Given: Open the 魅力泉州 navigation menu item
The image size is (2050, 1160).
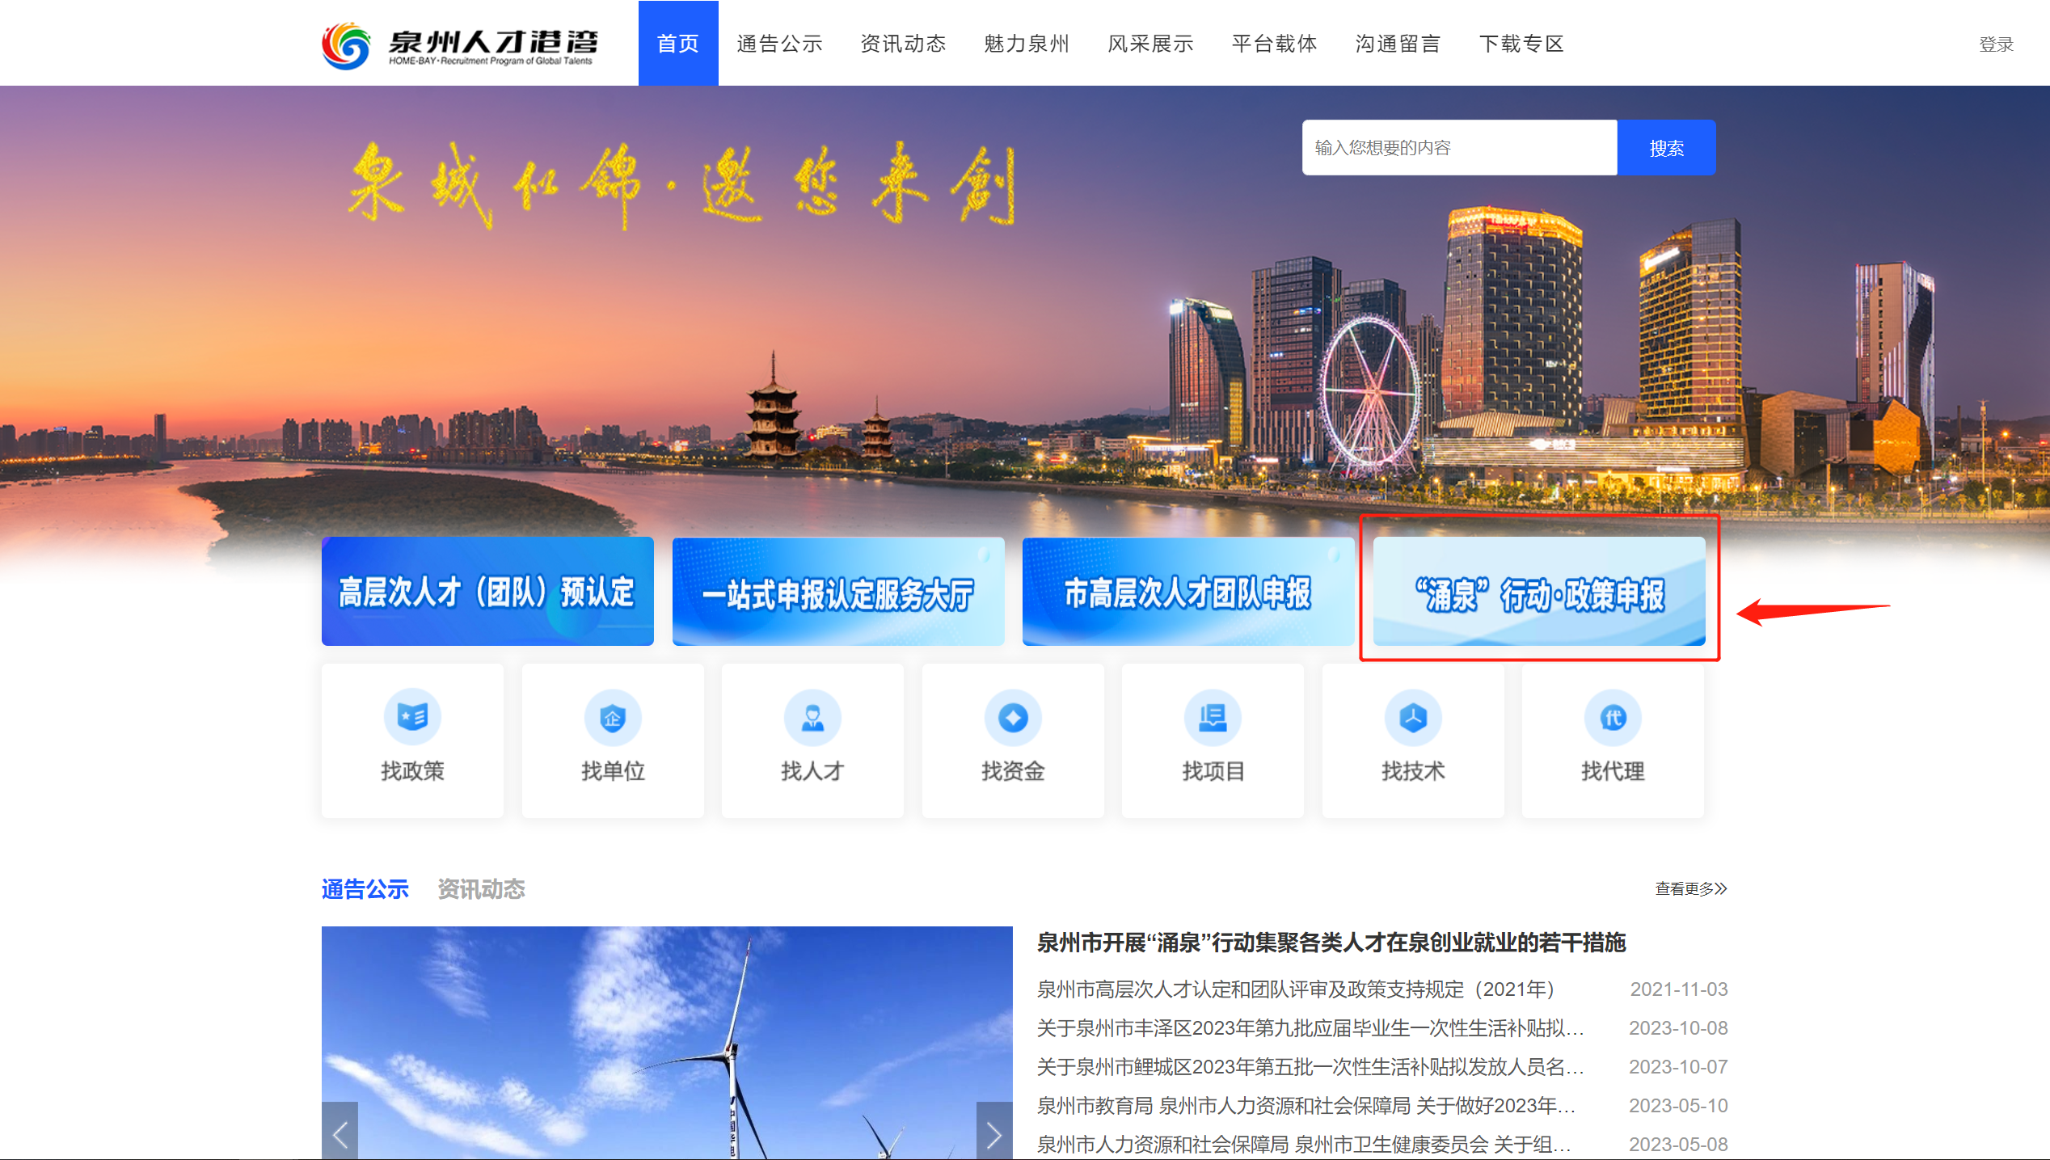Looking at the screenshot, I should (1027, 44).
